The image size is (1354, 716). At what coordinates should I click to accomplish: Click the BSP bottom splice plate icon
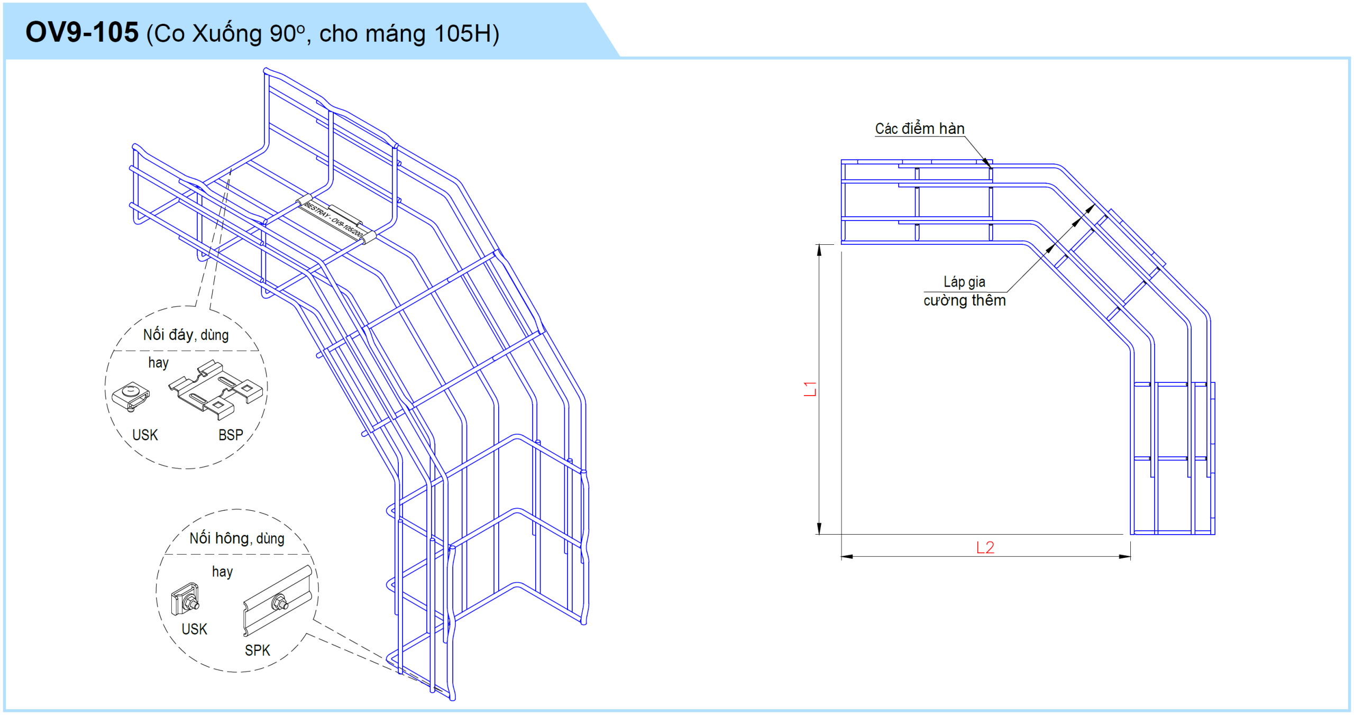point(216,389)
